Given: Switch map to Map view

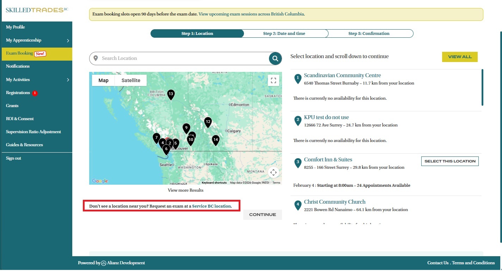Looking at the screenshot, I should coord(103,80).
